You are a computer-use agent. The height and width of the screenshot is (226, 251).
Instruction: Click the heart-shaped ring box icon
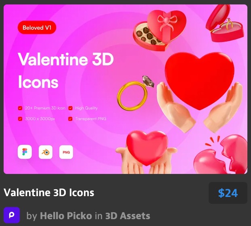coord(225,23)
